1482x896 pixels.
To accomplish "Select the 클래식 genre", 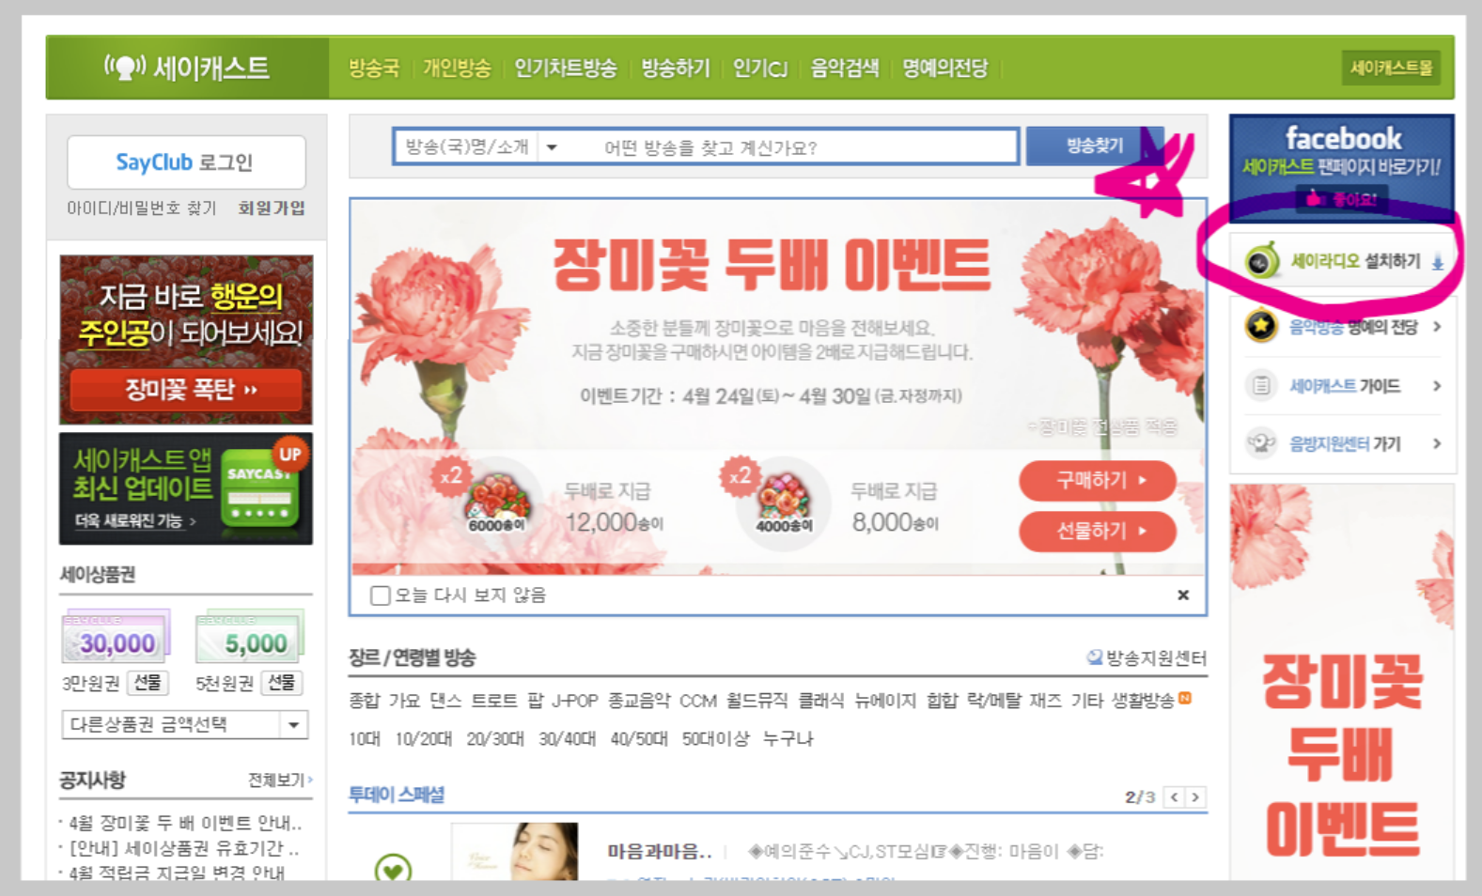I will [821, 701].
